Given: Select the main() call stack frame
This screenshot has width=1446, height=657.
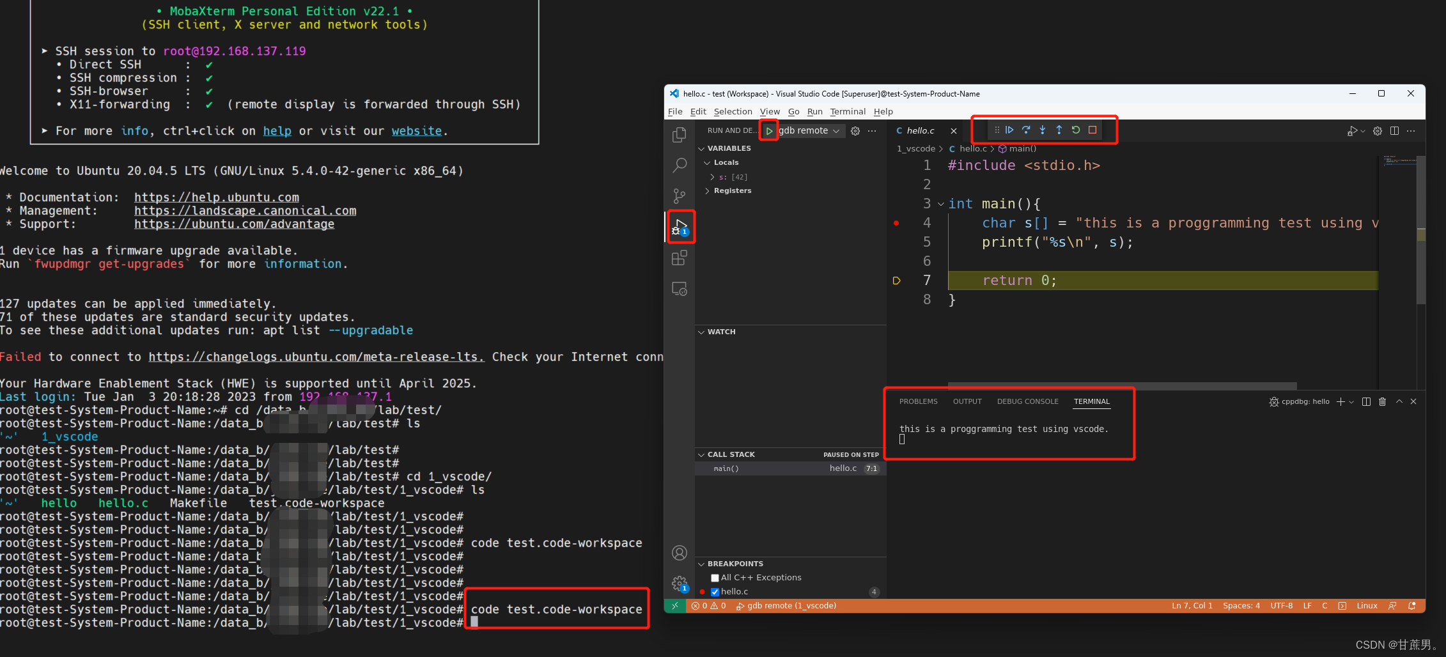Looking at the screenshot, I should point(791,468).
